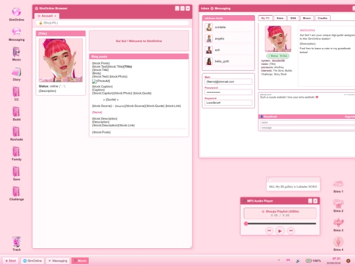Click the audio player progress slider
Viewport: 355px width, 266px height.
click(280, 224)
